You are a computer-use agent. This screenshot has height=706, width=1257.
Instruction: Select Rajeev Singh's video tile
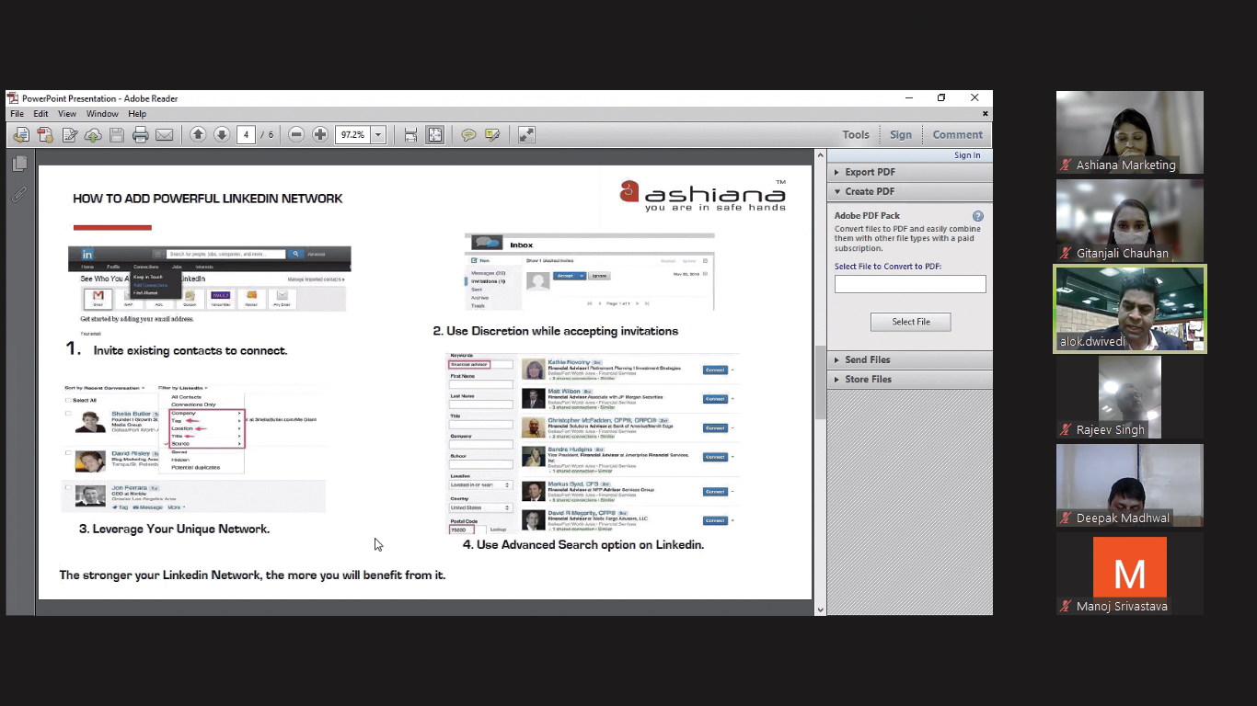click(1130, 397)
